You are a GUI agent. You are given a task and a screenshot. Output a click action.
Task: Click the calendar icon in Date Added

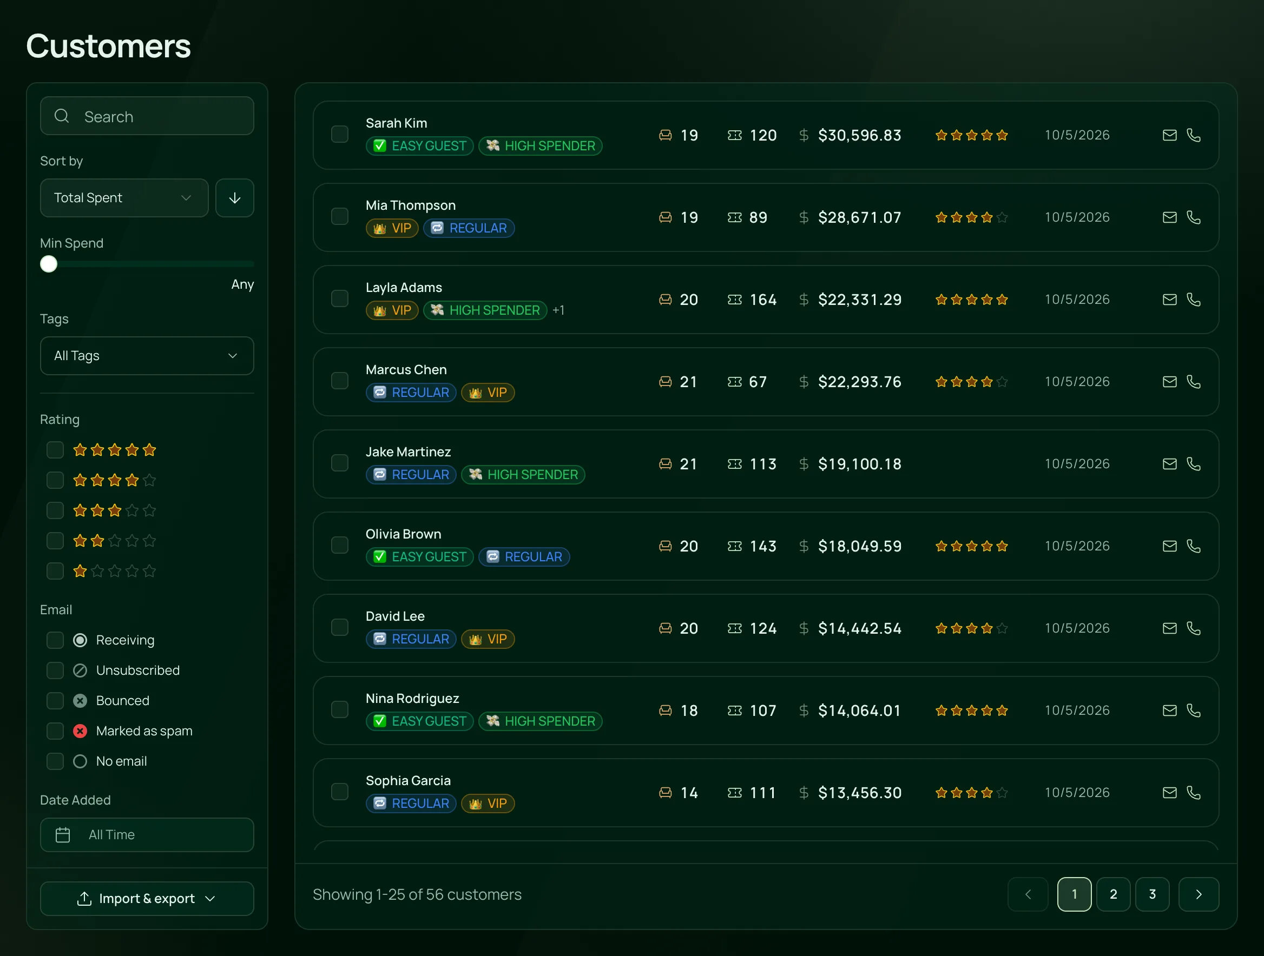pyautogui.click(x=63, y=835)
